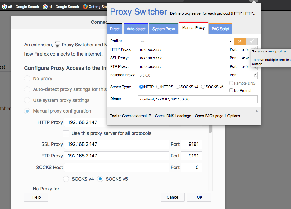This screenshot has width=291, height=209.
Task: Open PAC Script tab
Action: pyautogui.click(x=220, y=29)
